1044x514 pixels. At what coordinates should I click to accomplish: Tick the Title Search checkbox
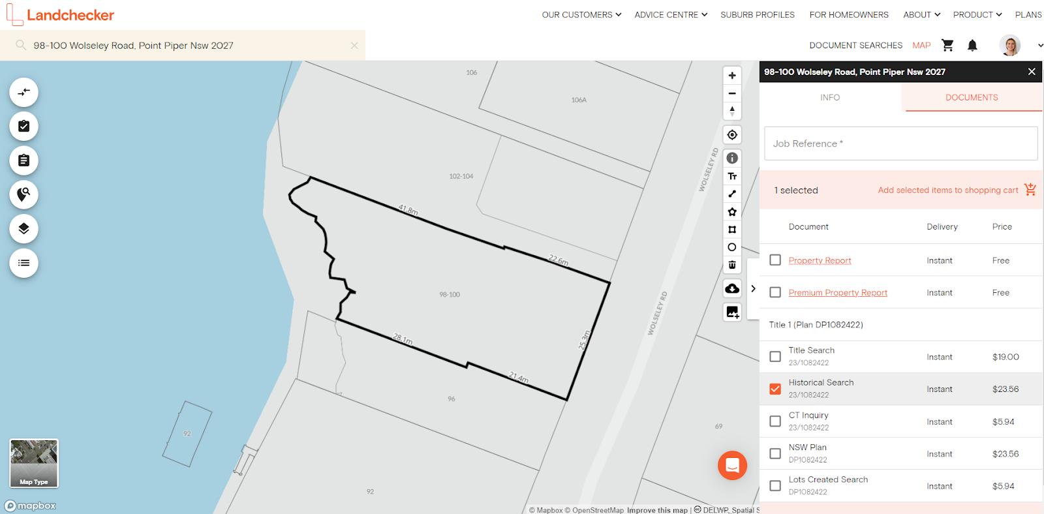[x=775, y=357]
